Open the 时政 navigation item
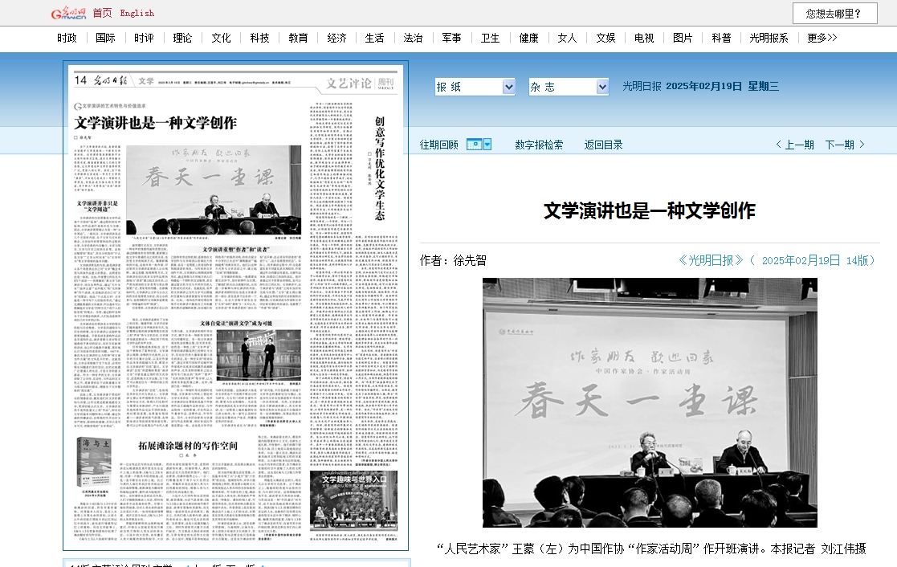 [67, 38]
